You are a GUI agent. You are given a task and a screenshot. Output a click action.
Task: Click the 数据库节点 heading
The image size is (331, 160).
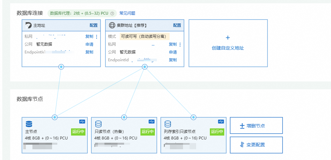[30, 99]
